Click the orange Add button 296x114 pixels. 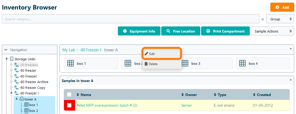pos(282,7)
